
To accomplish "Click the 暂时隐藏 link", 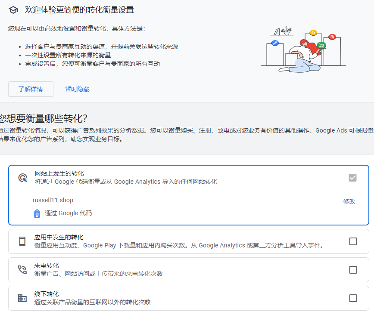I will pyautogui.click(x=77, y=89).
